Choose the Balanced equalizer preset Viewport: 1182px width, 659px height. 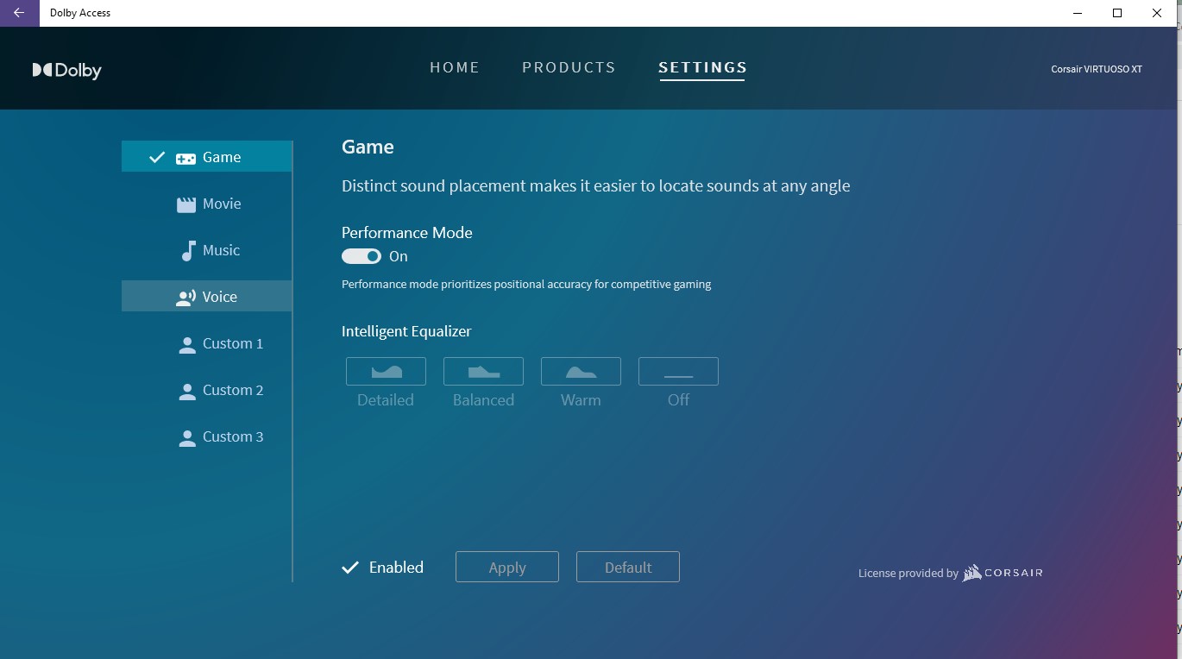click(x=483, y=371)
